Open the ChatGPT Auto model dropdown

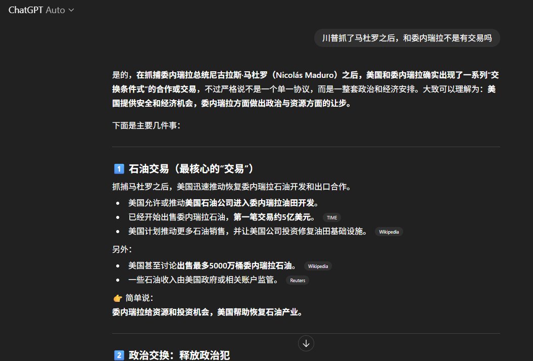click(x=41, y=10)
